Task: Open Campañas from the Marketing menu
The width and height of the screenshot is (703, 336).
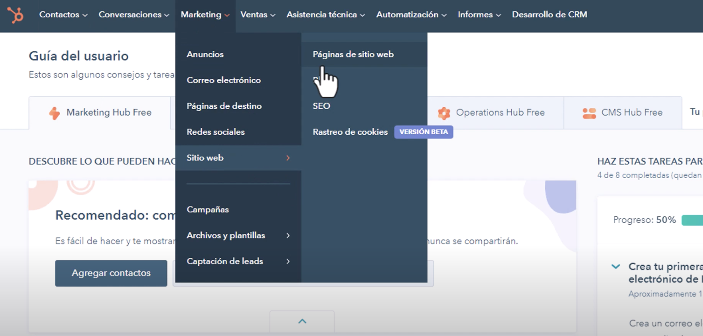Action: [207, 210]
